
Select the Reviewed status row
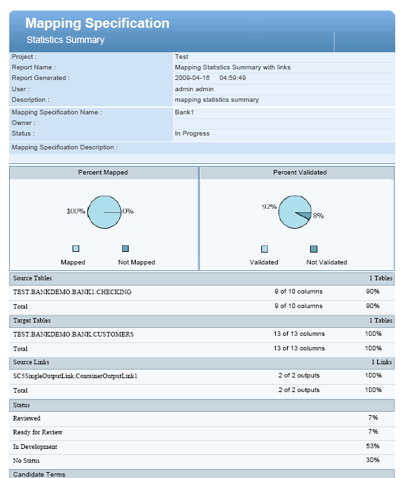27,418
